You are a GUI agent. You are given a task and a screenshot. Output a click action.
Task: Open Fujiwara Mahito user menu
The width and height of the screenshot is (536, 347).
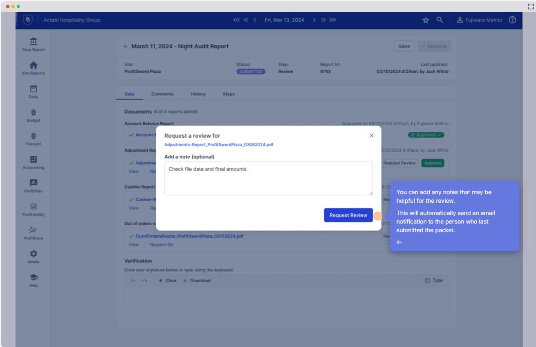(x=480, y=20)
